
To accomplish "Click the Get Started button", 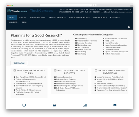I will 19,63.
